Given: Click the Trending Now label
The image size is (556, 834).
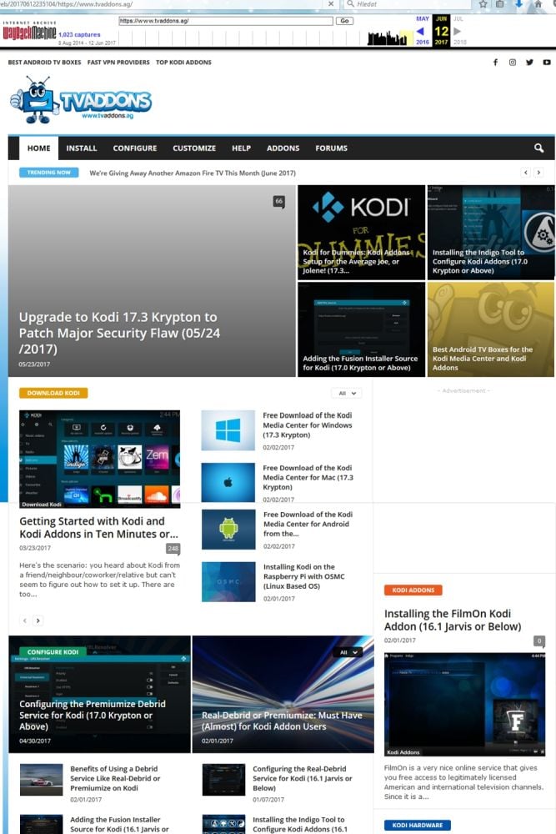Looking at the screenshot, I should (49, 173).
